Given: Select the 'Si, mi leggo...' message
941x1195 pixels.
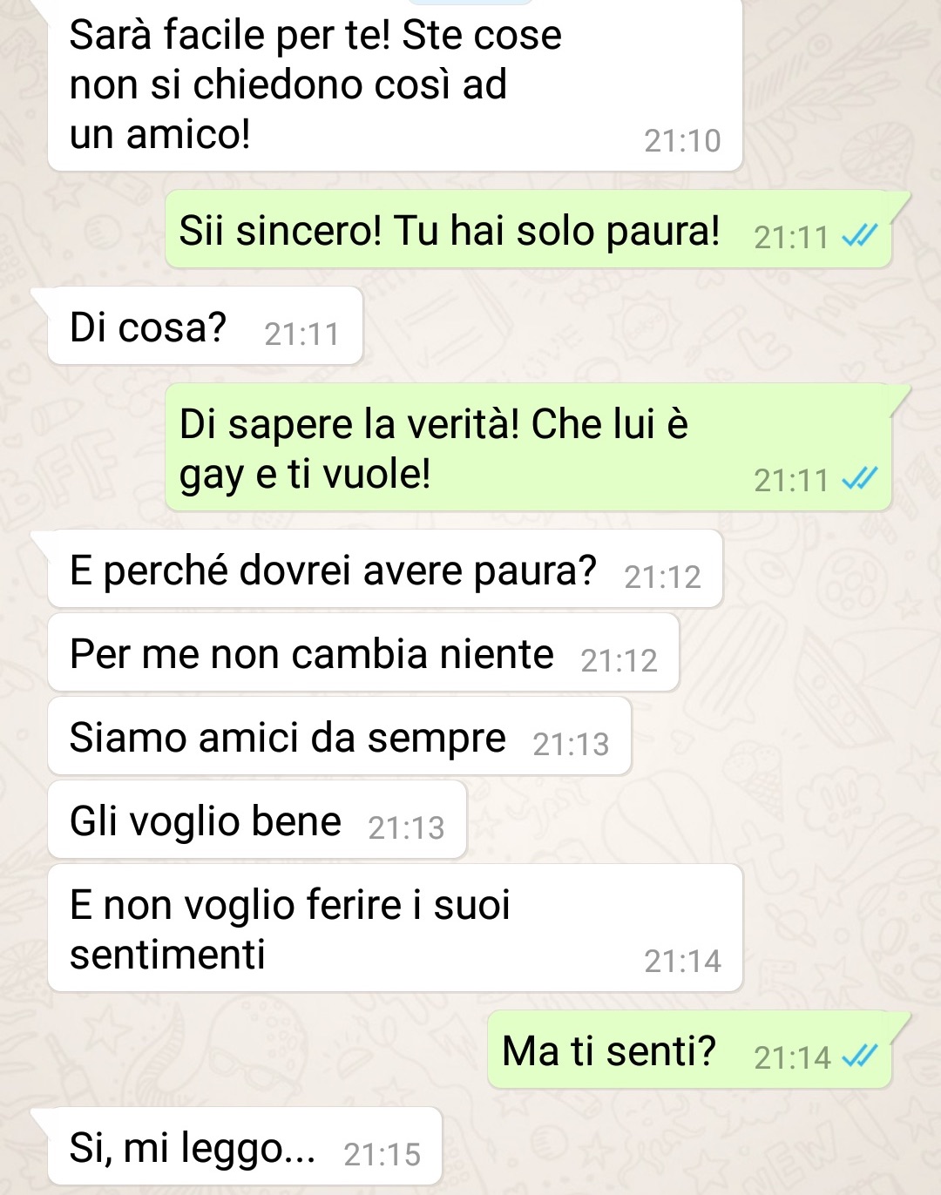Looking at the screenshot, I should pyautogui.click(x=245, y=1146).
